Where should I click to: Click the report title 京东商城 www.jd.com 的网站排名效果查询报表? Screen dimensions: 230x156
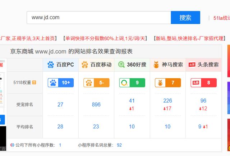[x=72, y=52]
